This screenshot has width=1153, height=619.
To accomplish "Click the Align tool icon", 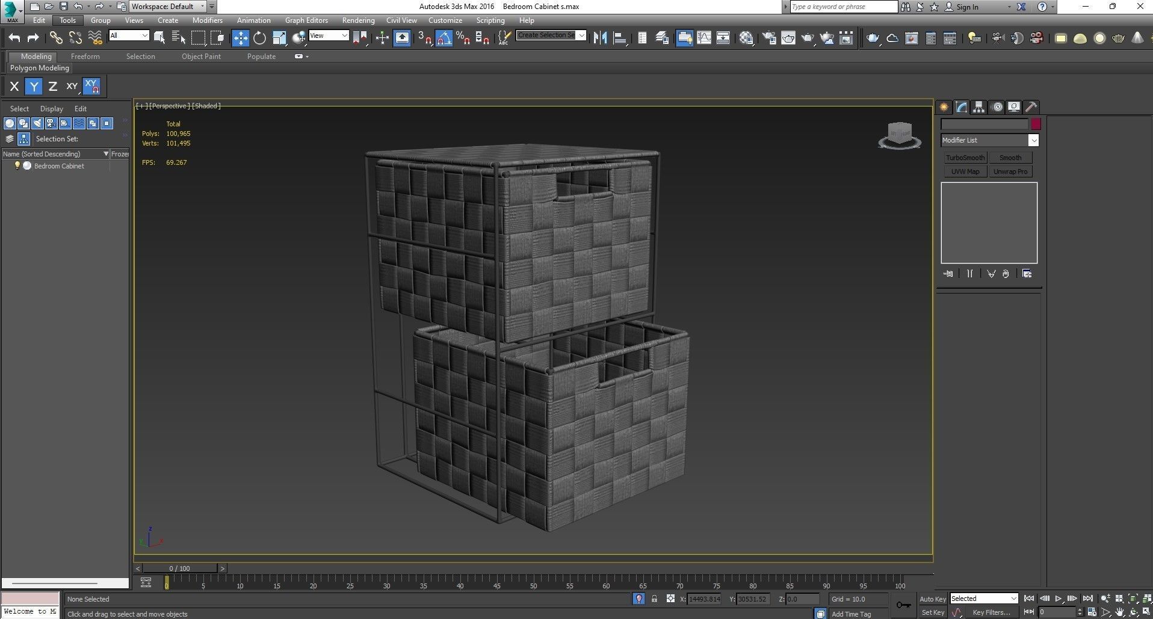I will [620, 38].
